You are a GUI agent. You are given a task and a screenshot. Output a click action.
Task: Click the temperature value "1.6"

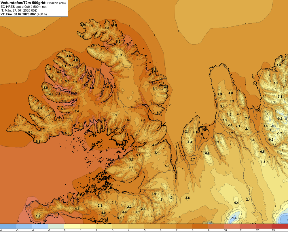tap(266, 126)
